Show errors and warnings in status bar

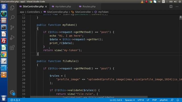click(x=15, y=100)
